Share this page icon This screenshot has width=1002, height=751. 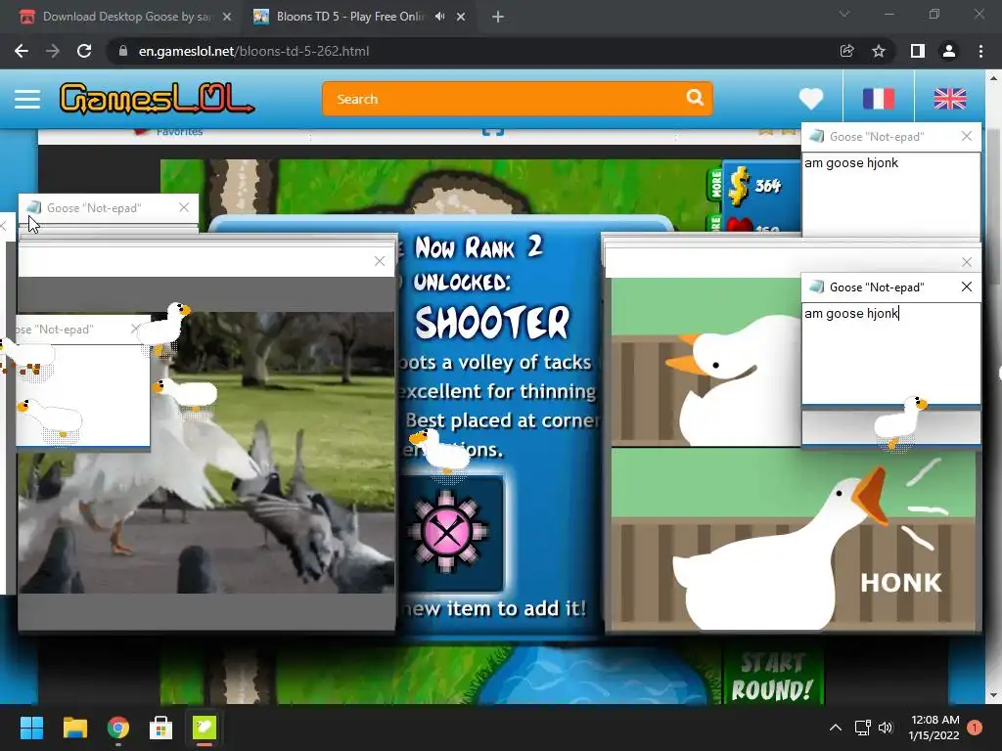coord(847,51)
